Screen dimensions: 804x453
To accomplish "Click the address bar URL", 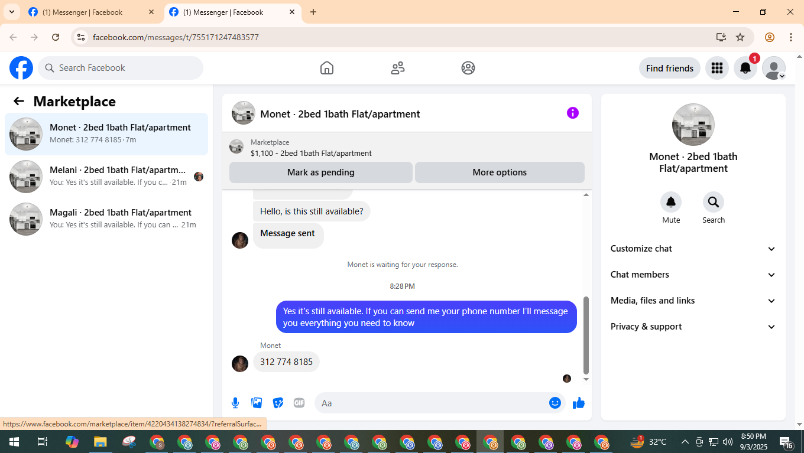I will (176, 37).
